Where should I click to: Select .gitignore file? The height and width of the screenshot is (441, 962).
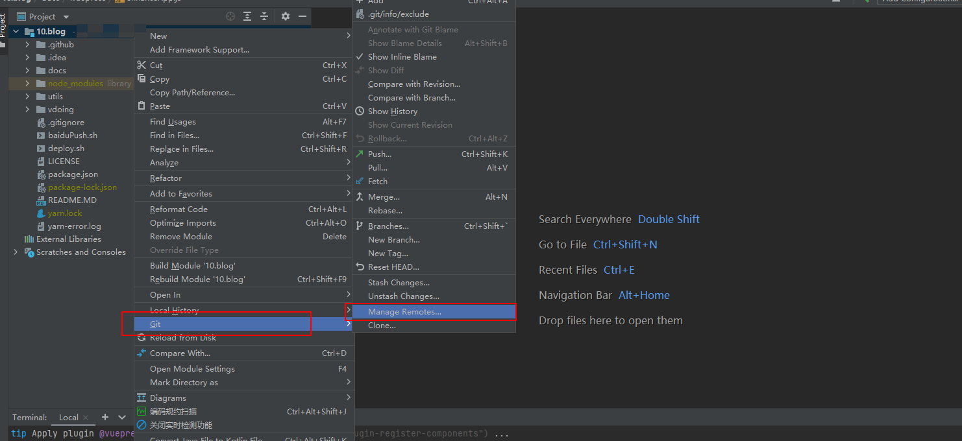coord(66,123)
